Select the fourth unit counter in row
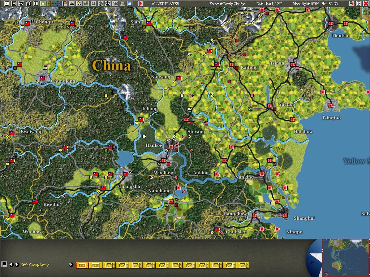Screen dimensions: 370x277 tap(122, 265)
